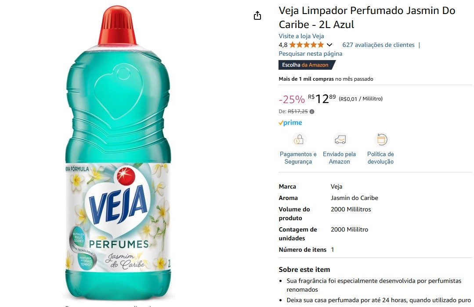The width and height of the screenshot is (474, 307).
Task: Click the Pagamentos e Segurança text link
Action: click(x=298, y=157)
